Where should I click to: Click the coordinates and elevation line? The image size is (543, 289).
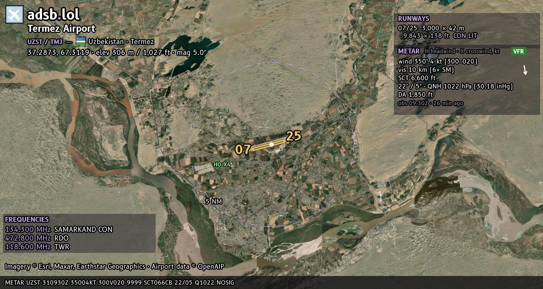point(117,52)
